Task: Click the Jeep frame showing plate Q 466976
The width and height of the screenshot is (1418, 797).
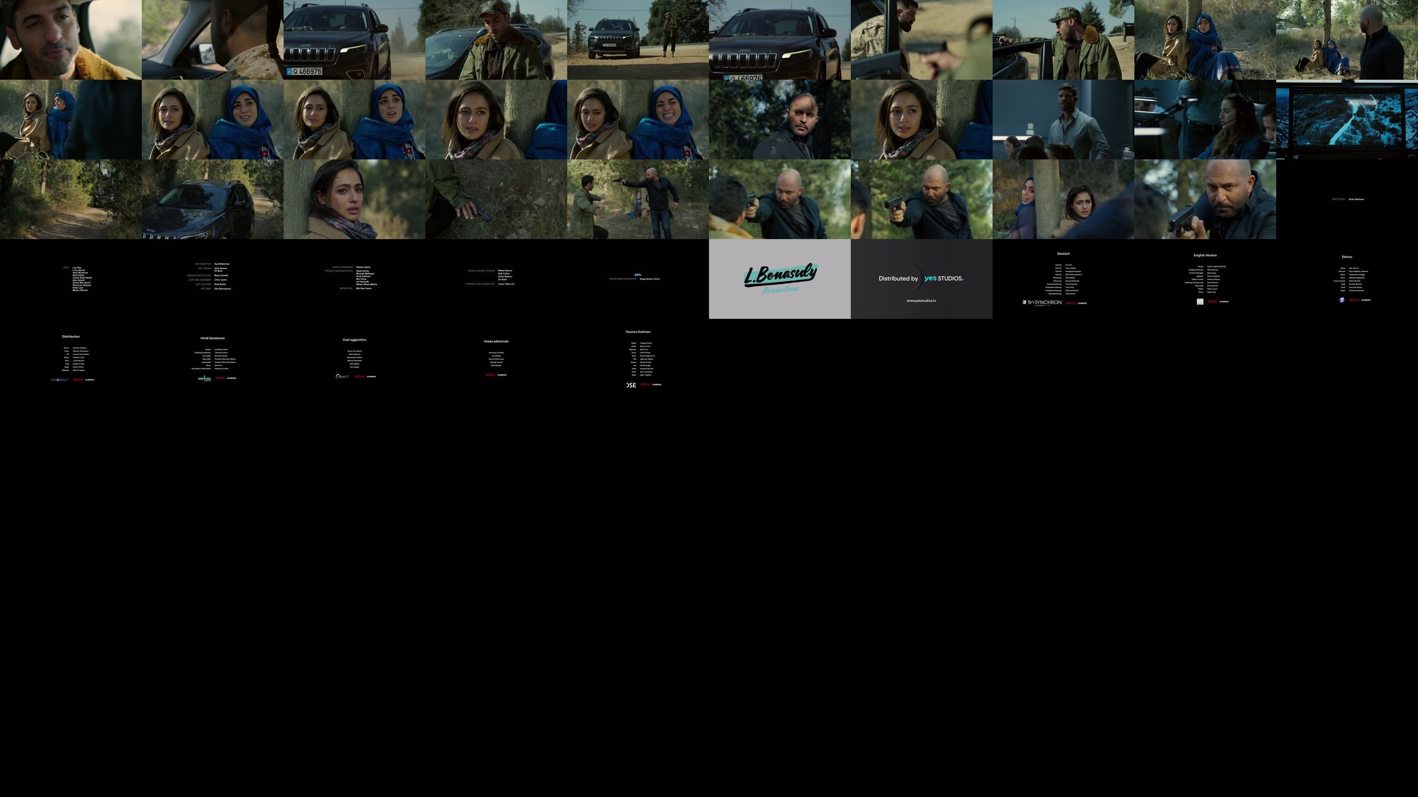Action: [x=354, y=39]
